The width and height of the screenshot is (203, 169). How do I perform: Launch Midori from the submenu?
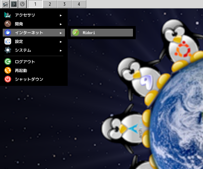coord(102,33)
